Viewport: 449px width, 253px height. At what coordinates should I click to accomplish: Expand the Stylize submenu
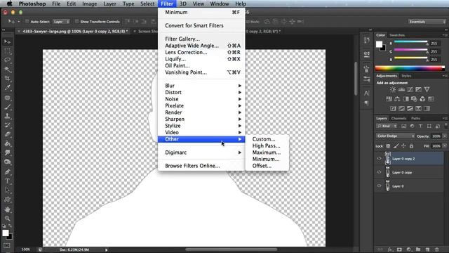(x=201, y=126)
